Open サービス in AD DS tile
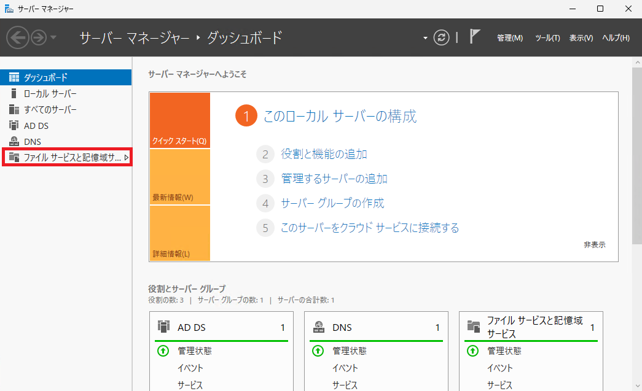Viewport: 642px width, 391px height. tap(190, 385)
